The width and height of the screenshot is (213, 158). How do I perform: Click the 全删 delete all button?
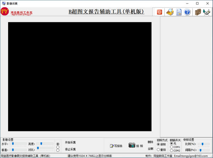click(x=151, y=149)
